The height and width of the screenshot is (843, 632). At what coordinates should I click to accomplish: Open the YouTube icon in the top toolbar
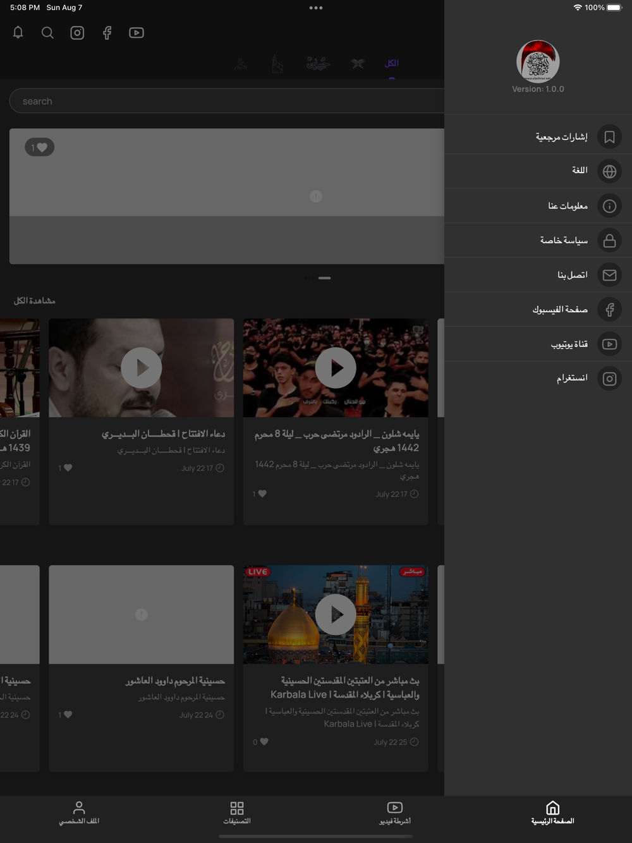click(137, 33)
